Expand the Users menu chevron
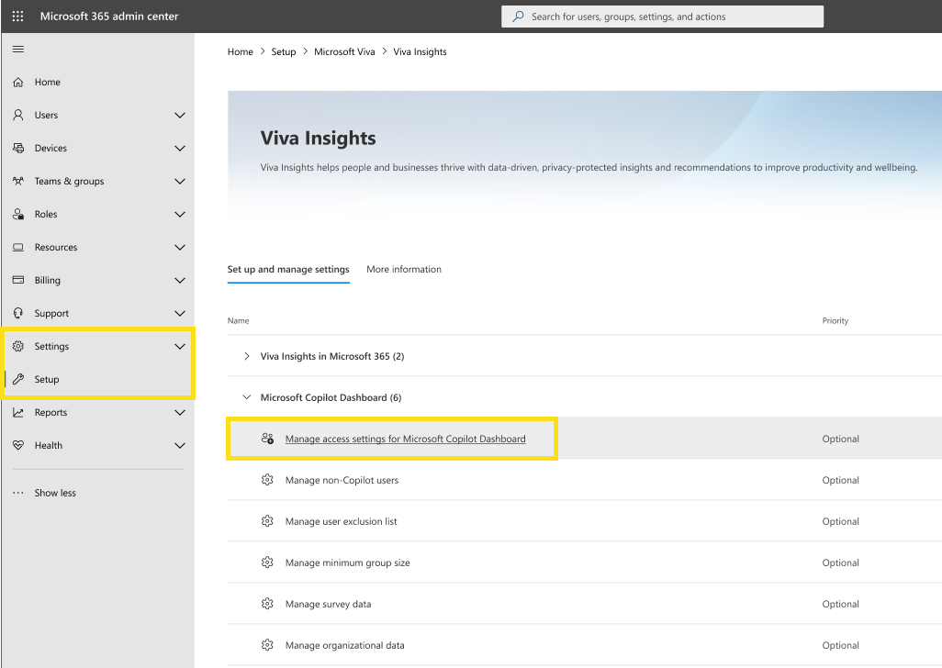Image resolution: width=942 pixels, height=668 pixels. point(180,116)
